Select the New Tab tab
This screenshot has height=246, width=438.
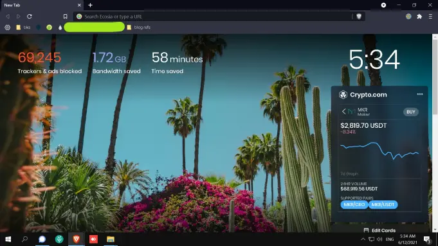tap(42, 5)
